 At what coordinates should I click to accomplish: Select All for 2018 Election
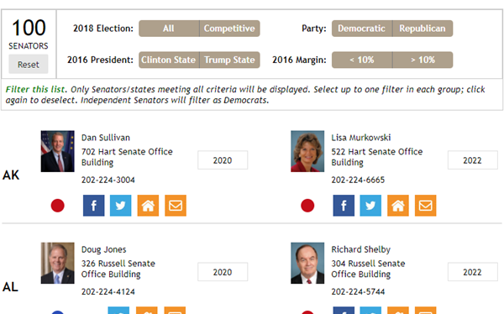click(x=169, y=29)
